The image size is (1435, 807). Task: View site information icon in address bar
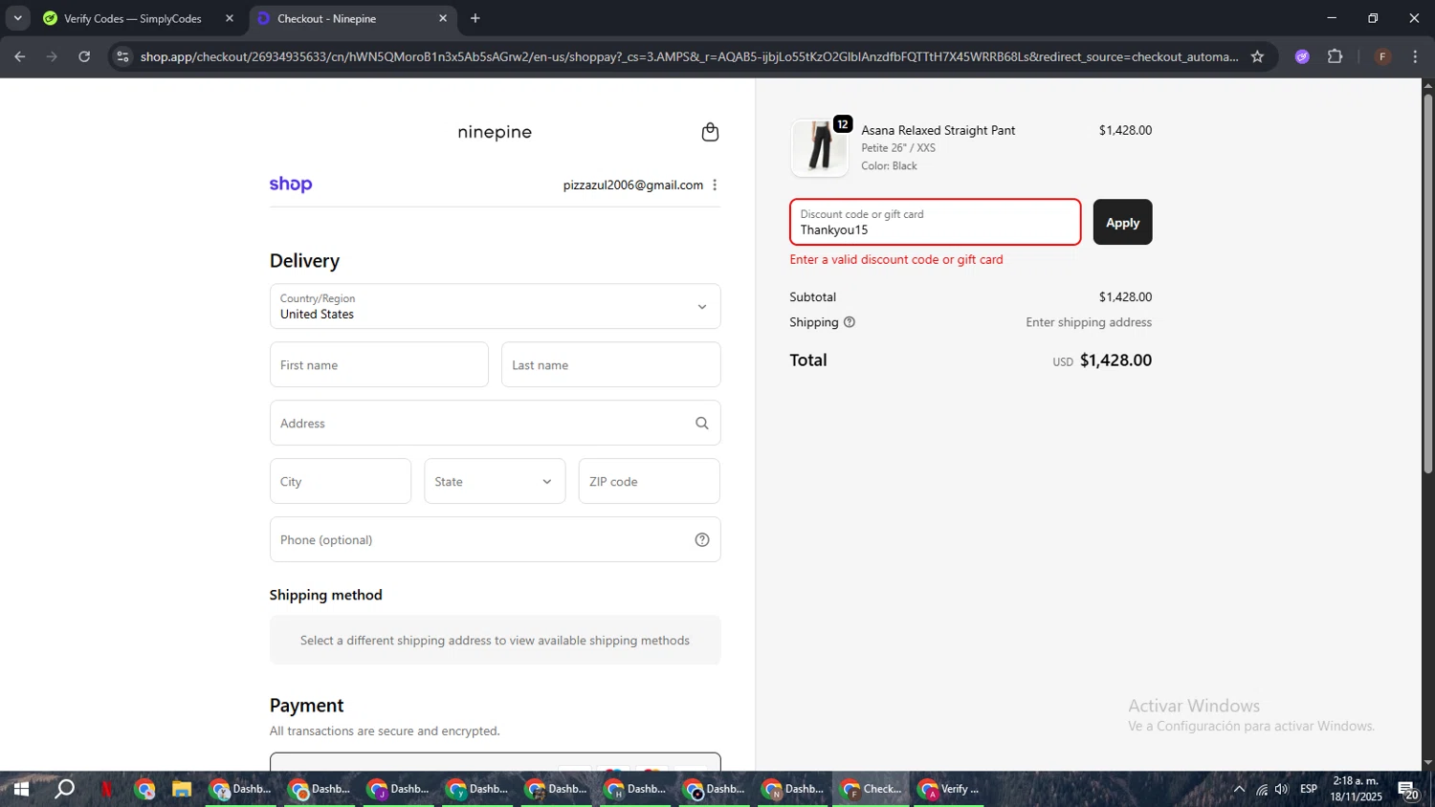click(122, 56)
